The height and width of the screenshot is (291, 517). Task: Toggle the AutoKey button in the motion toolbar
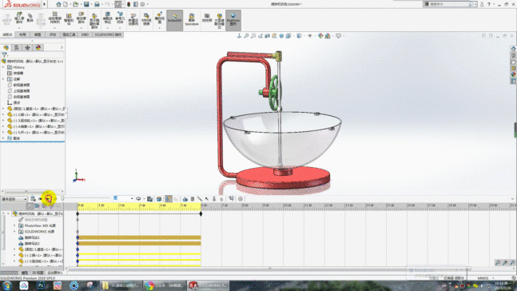pyautogui.click(x=169, y=198)
